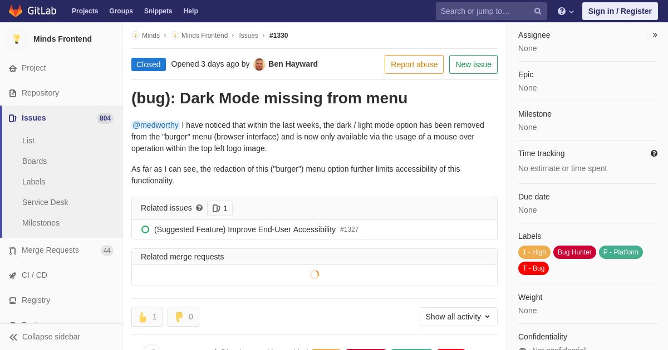The image size is (668, 350).
Task: Click Sign in / Register button
Action: [x=620, y=11]
